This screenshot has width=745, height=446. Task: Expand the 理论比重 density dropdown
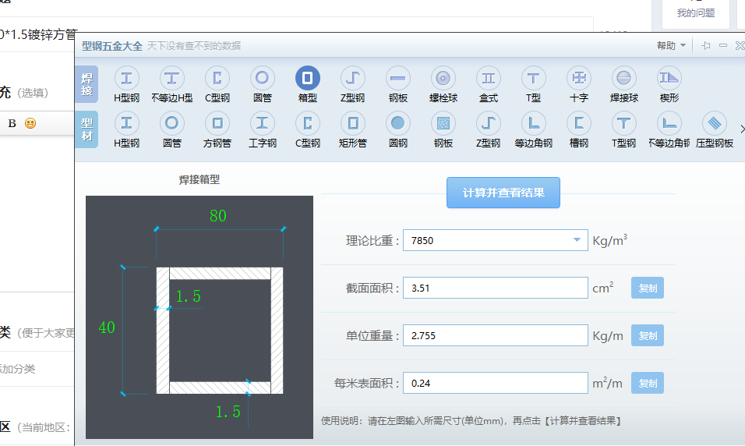(x=577, y=240)
